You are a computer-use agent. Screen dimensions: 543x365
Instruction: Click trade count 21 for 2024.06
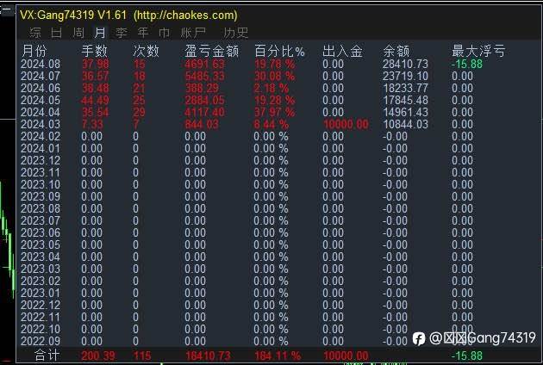140,88
